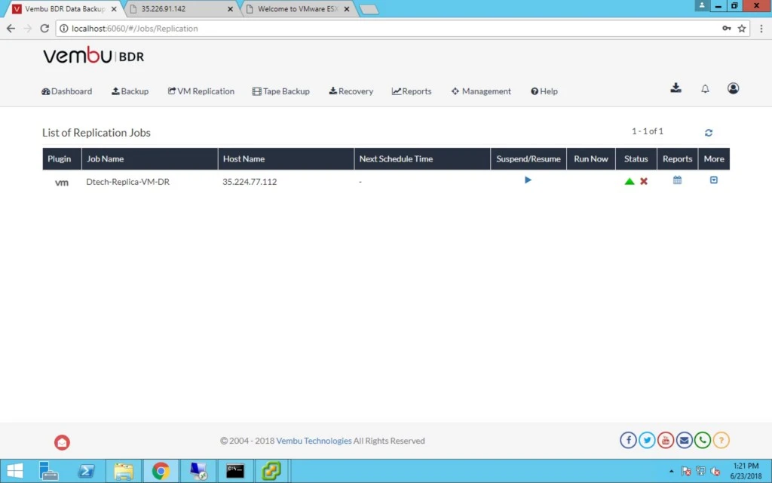Click the green triangle status icon

(630, 181)
